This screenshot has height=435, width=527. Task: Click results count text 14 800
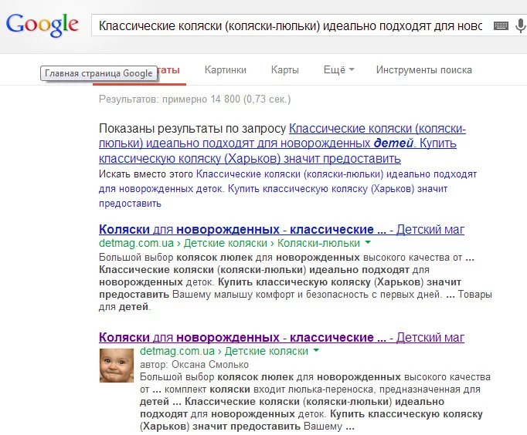[225, 99]
